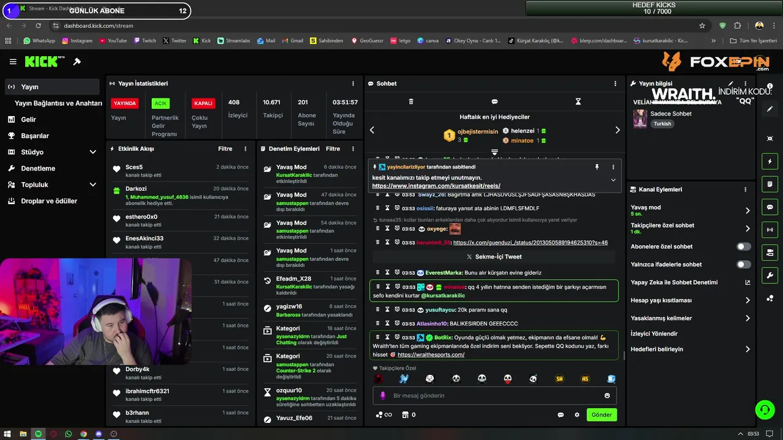
Task: Click the purple microphone icon in message box
Action: click(383, 395)
